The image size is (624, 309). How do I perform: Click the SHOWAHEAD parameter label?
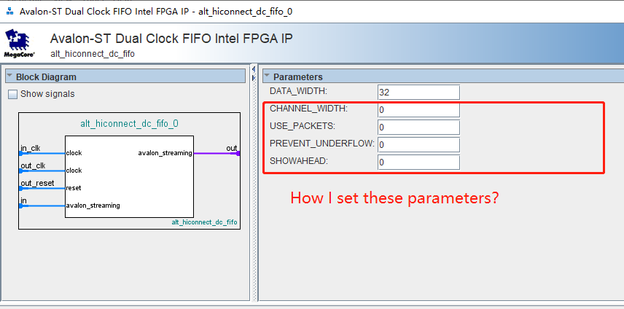300,161
